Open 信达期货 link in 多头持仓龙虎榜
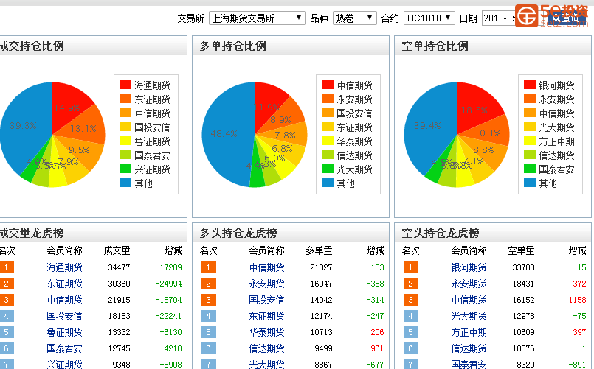Viewport: 594px width, 369px height. pos(266,348)
